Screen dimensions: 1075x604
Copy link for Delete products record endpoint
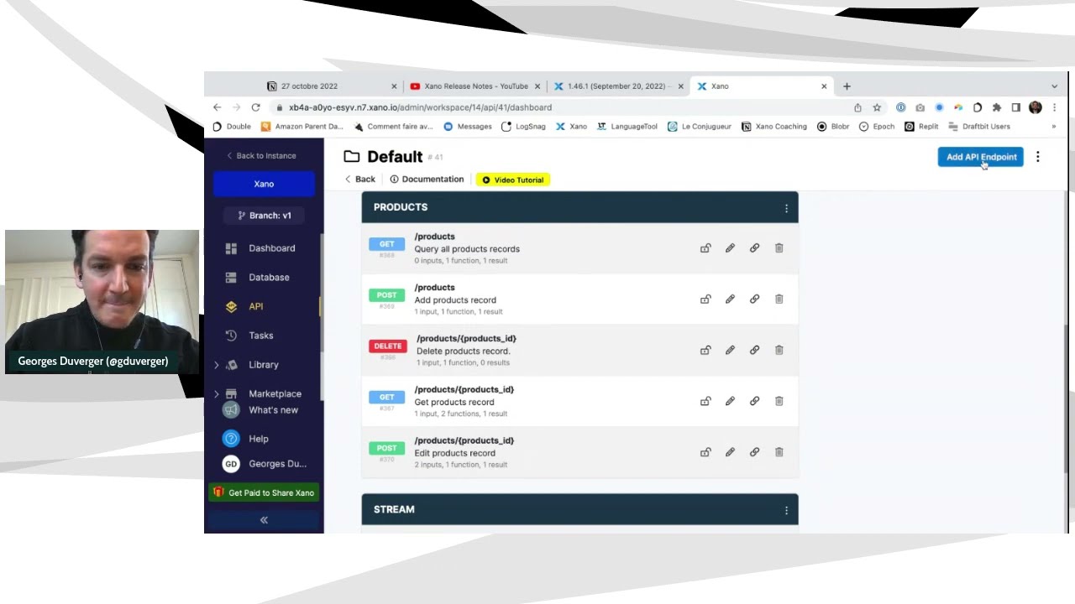pos(754,350)
